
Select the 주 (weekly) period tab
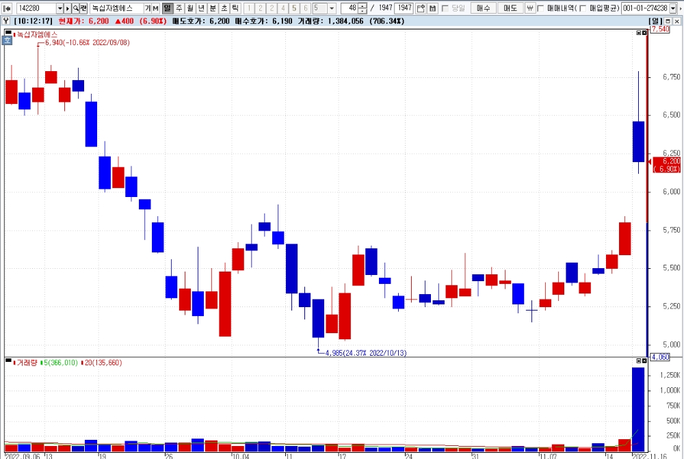179,8
